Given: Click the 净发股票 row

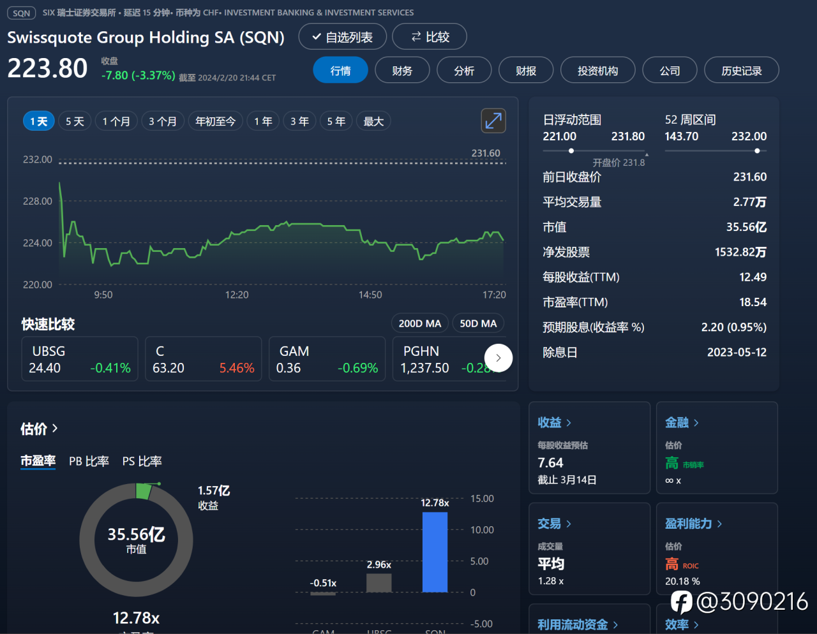Looking at the screenshot, I should (x=655, y=252).
